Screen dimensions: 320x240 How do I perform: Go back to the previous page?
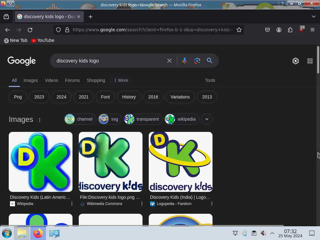coord(7,30)
